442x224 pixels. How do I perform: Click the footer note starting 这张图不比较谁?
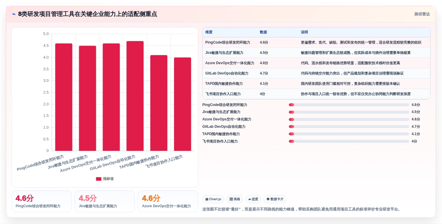tap(302, 209)
